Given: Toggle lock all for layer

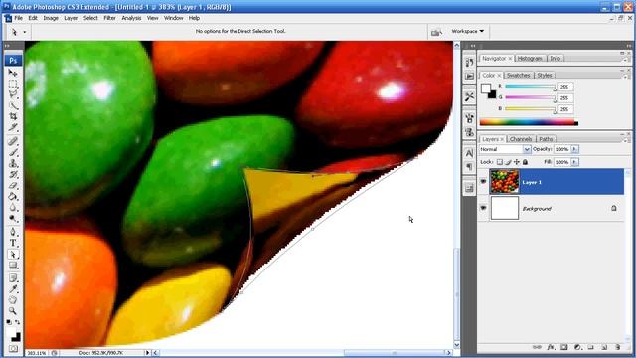Looking at the screenshot, I should coord(526,162).
